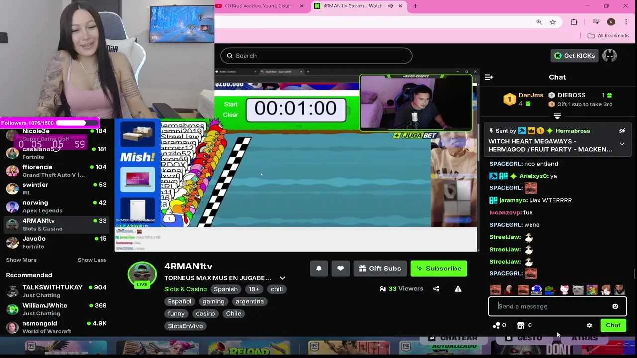Hide the pinned message with eye-slash icon

point(622,131)
